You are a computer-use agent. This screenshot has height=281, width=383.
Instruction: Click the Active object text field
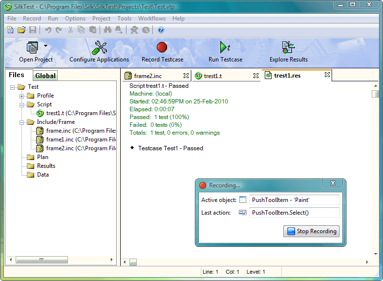point(294,200)
